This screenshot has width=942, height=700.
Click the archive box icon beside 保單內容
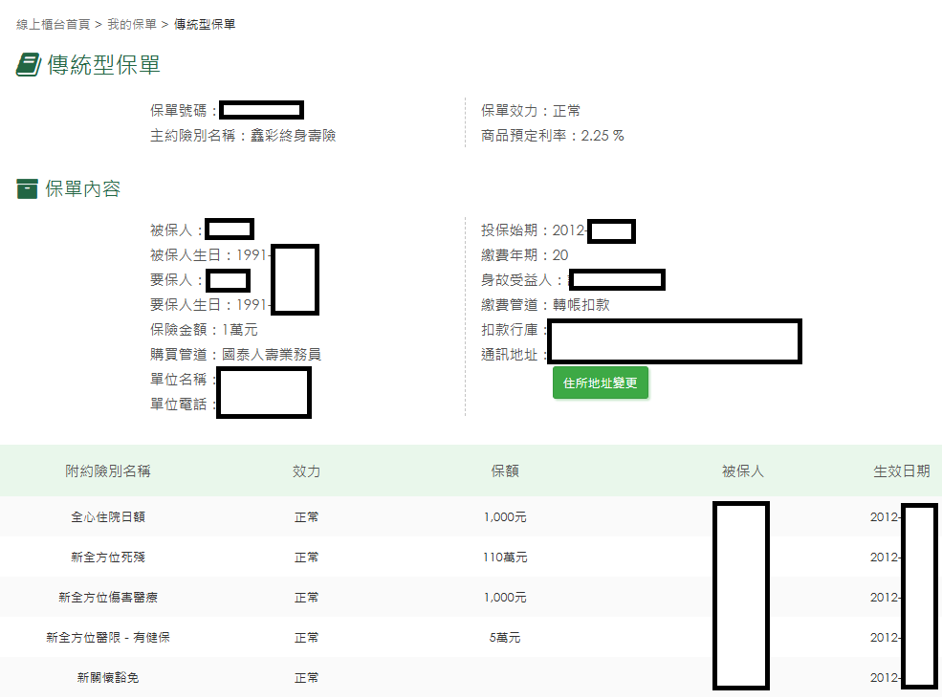click(x=27, y=189)
